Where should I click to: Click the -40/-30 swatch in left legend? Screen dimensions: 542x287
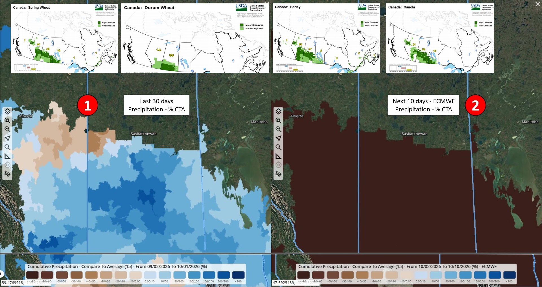[91, 275]
